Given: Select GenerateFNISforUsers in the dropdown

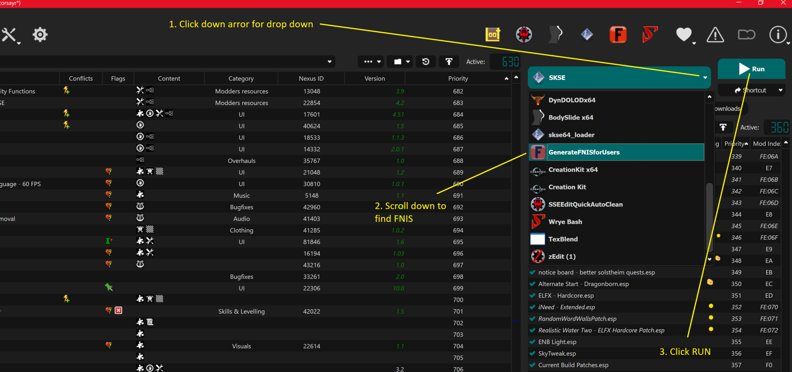Looking at the screenshot, I should (617, 152).
